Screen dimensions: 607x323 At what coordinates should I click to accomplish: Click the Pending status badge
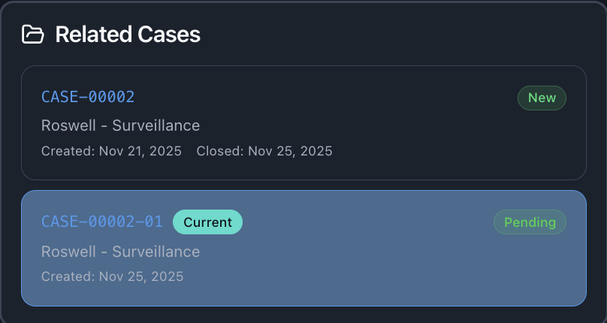(530, 222)
